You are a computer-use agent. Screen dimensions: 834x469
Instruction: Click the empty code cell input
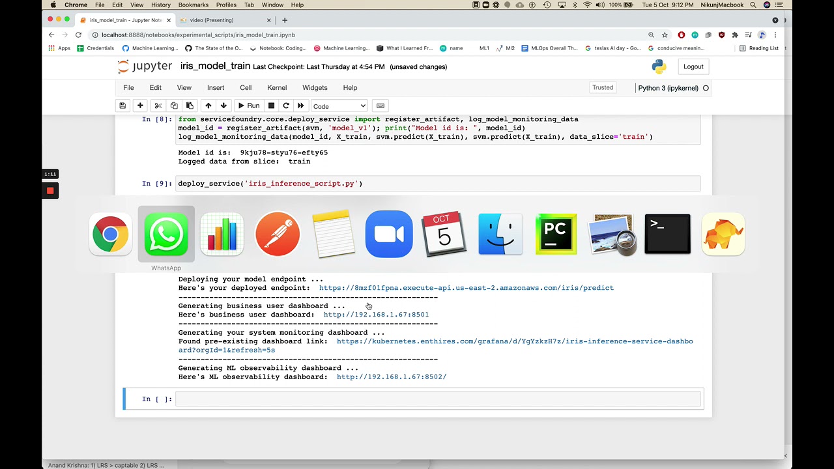(x=438, y=399)
